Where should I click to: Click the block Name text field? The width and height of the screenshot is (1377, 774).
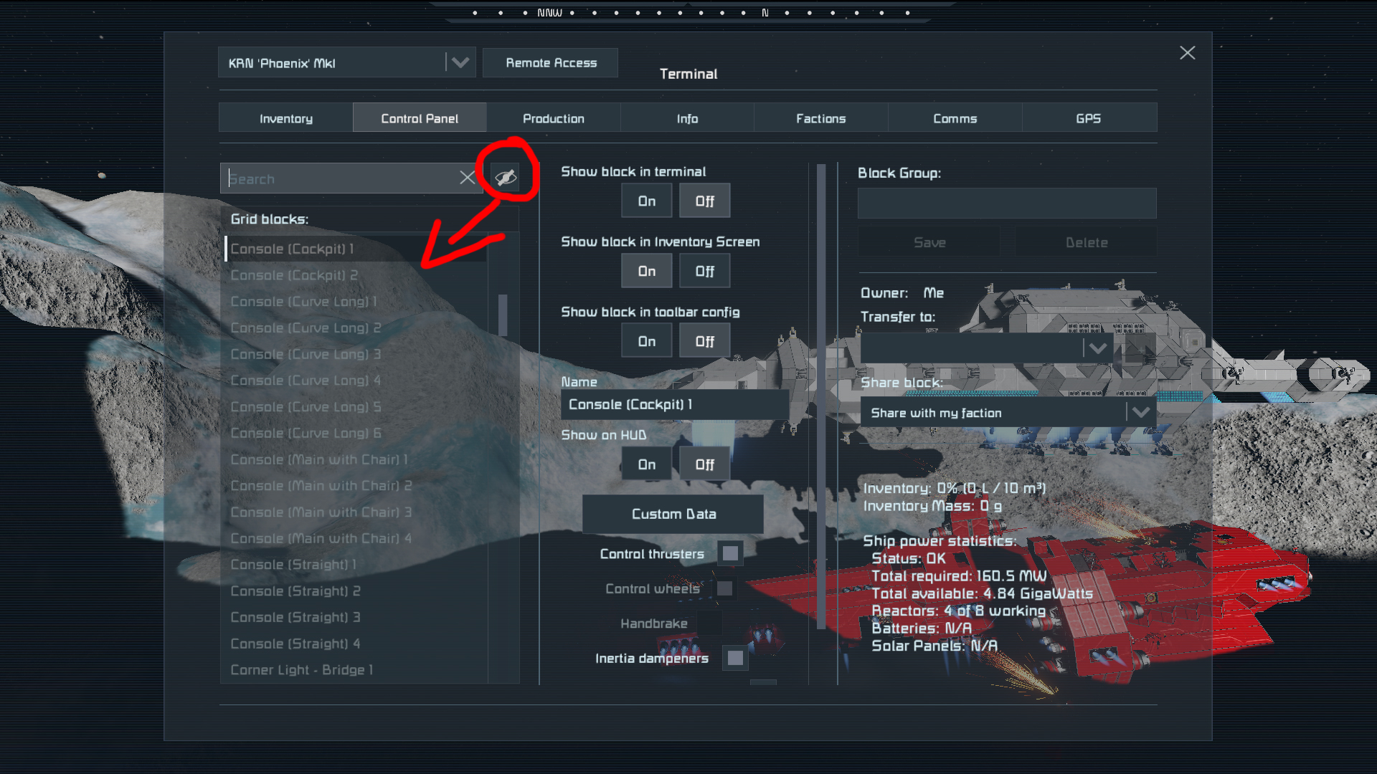coord(675,404)
